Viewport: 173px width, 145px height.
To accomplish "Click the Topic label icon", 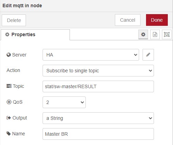I will tap(9, 86).
